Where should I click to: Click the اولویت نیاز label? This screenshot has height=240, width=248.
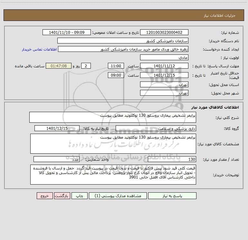coord(230,58)
